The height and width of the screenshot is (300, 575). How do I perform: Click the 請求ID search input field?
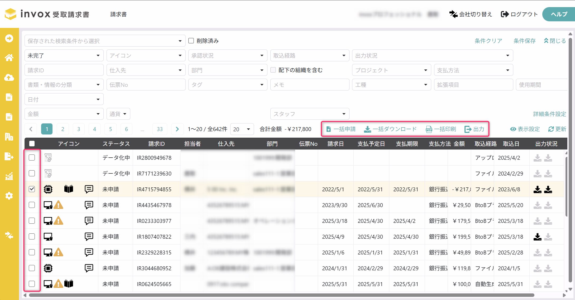point(64,70)
